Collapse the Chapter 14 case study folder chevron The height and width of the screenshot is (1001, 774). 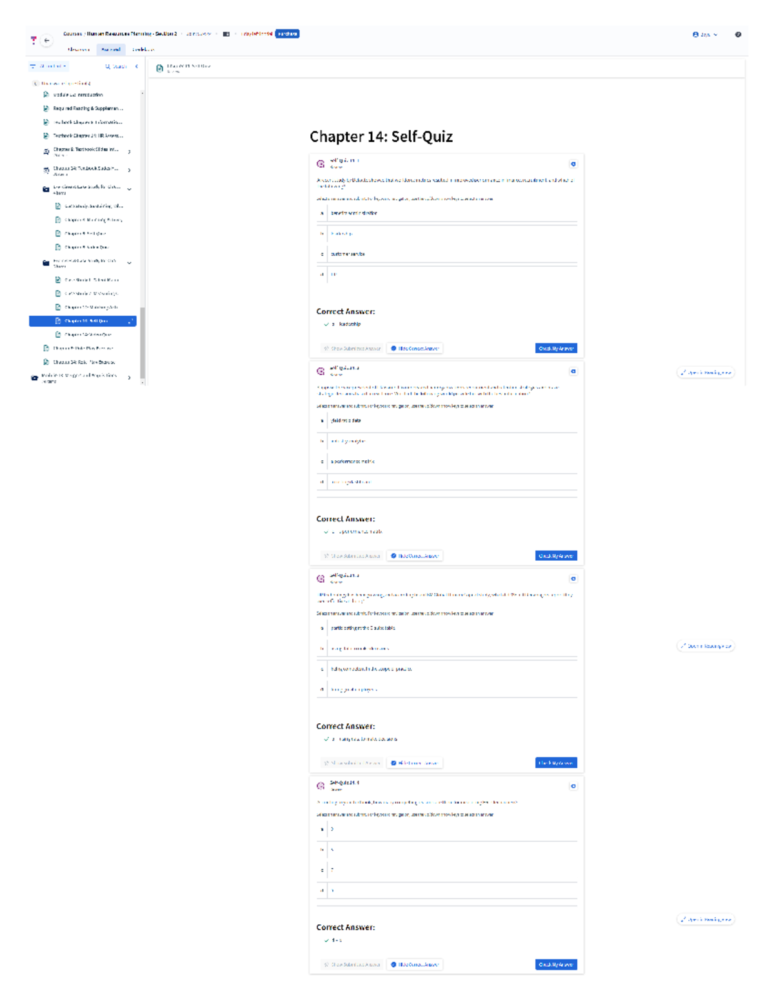tap(130, 263)
